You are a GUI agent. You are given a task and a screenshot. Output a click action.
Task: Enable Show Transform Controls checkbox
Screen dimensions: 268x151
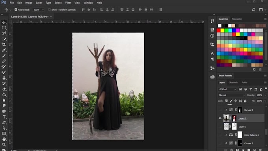[x=49, y=10]
